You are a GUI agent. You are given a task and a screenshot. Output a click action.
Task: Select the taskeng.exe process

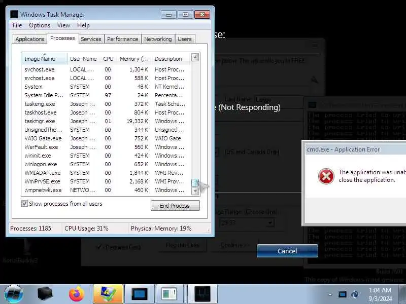(x=106, y=104)
